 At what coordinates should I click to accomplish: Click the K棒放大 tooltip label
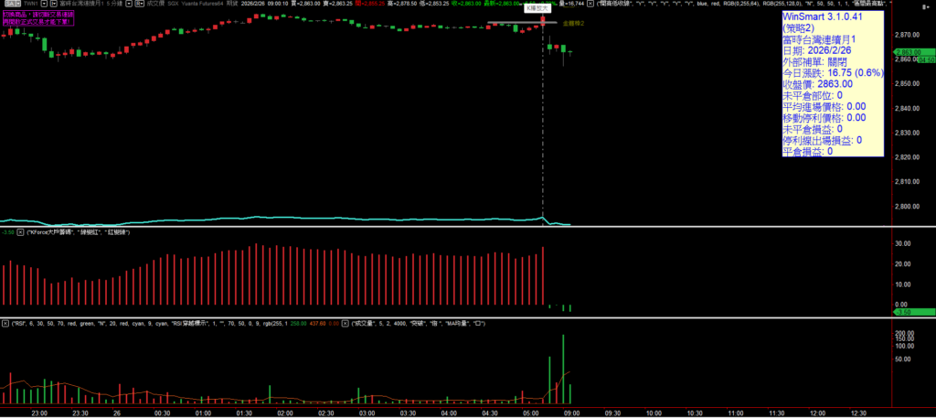[537, 6]
